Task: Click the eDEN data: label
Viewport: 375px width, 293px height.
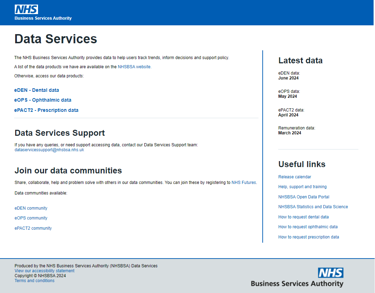Action: click(x=289, y=73)
